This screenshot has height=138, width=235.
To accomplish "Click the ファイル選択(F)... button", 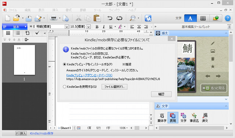I will pos(115,87).
